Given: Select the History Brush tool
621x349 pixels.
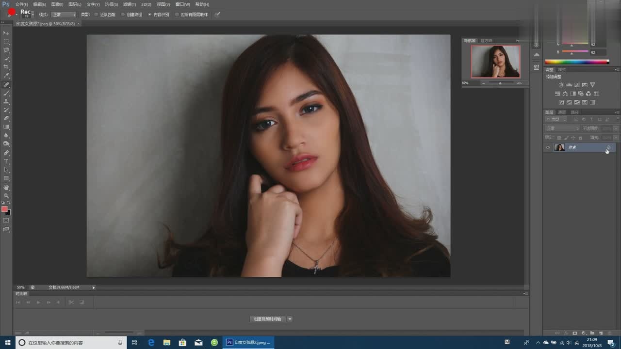Looking at the screenshot, I should tap(6, 110).
